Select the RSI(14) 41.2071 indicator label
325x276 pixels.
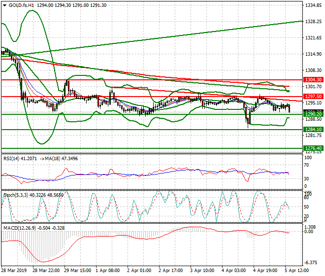pos(20,159)
